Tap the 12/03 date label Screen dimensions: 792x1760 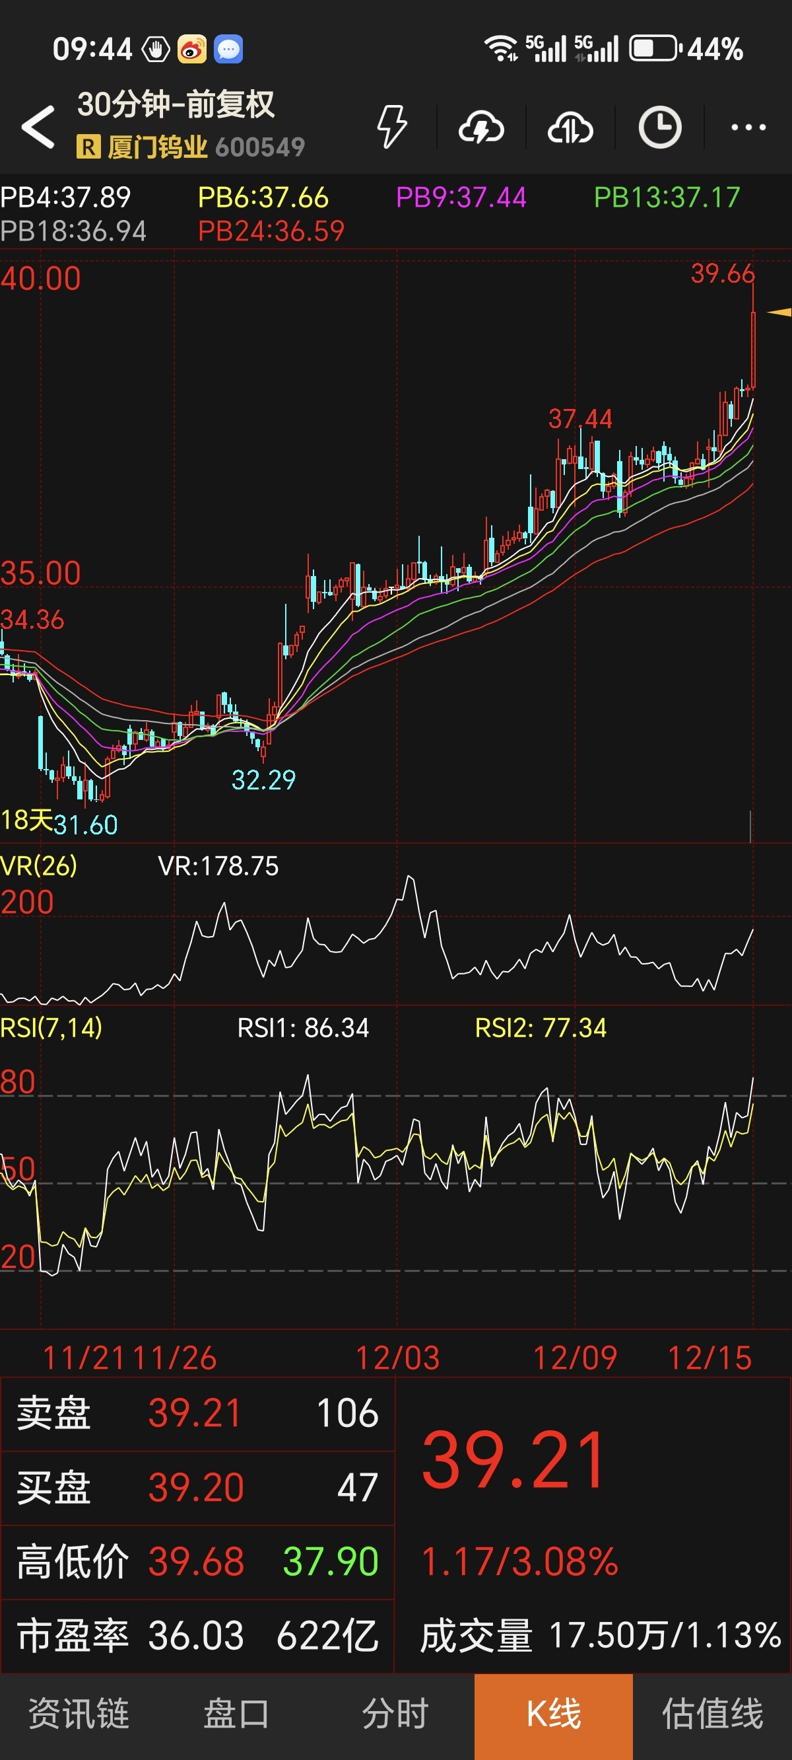pos(397,1358)
